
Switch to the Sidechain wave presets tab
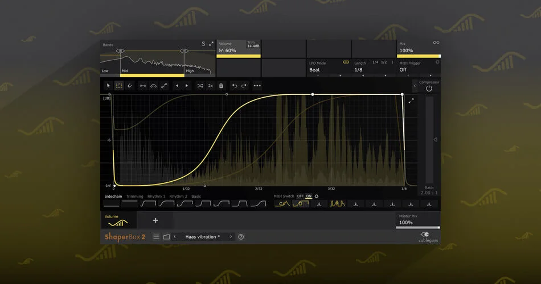point(113,197)
